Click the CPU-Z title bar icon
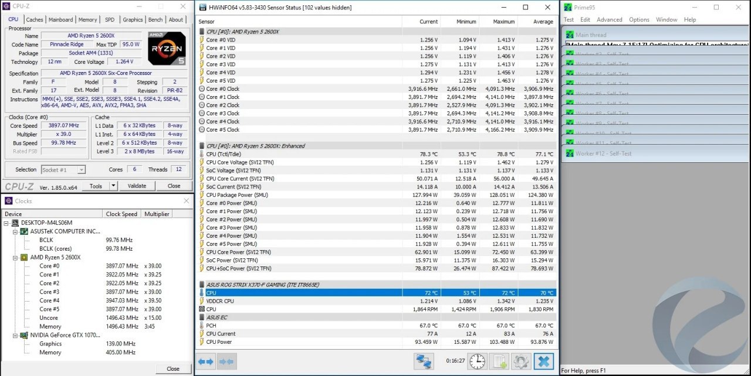 6,6
